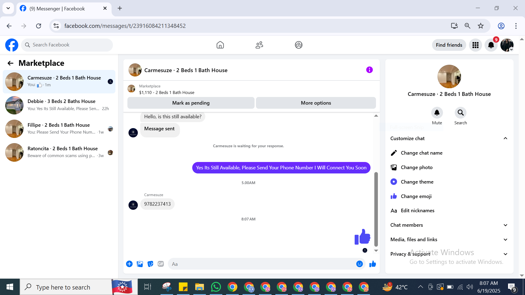Open Carmesuze 2 Beds 1 Bath House chat
The height and width of the screenshot is (295, 525).
[x=59, y=81]
